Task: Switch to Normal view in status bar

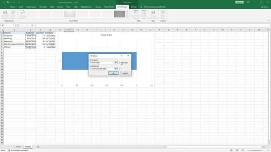Action: point(232,150)
